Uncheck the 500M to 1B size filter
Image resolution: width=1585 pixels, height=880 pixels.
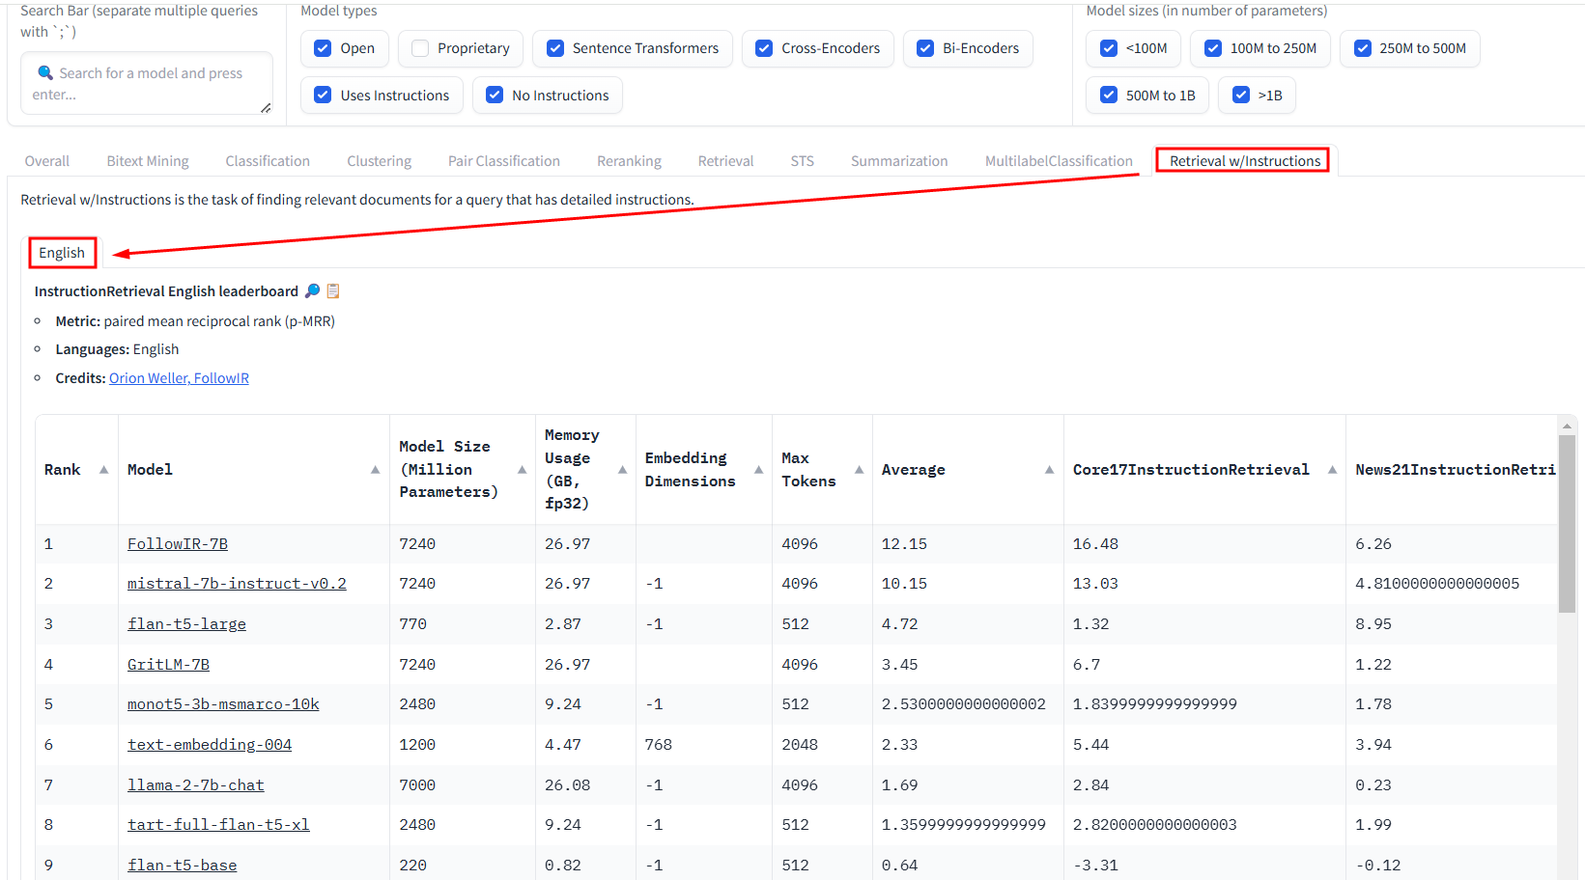click(x=1109, y=95)
